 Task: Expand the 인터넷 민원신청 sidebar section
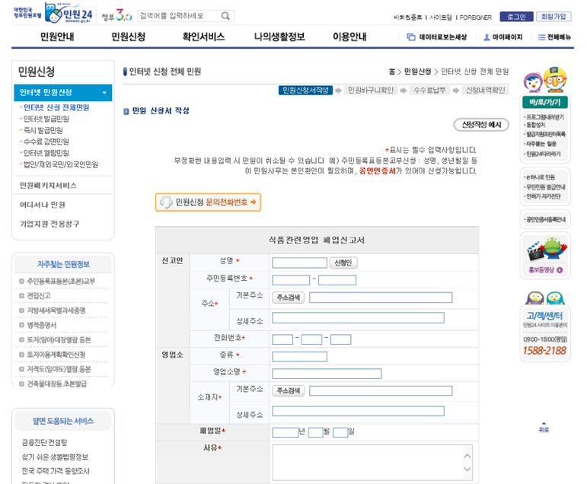pyautogui.click(x=105, y=93)
